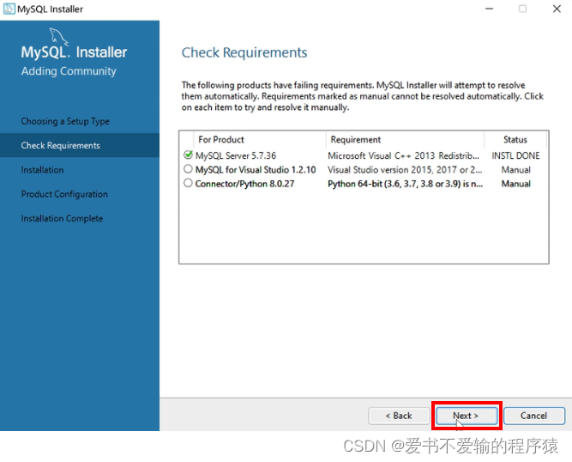Click the MySQL dolphin logo
Viewport: 572px width, 462px height.
[x=58, y=37]
